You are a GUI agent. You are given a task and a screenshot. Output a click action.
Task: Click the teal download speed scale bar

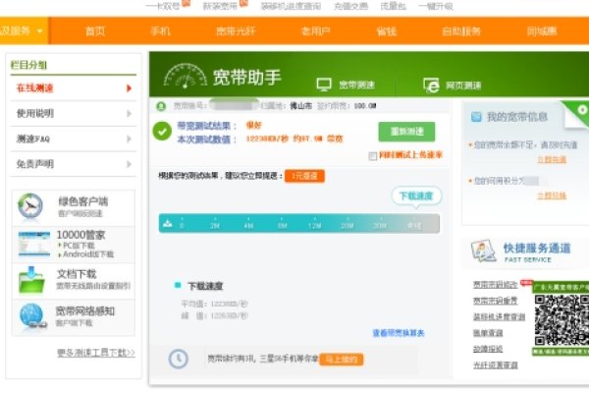click(299, 224)
